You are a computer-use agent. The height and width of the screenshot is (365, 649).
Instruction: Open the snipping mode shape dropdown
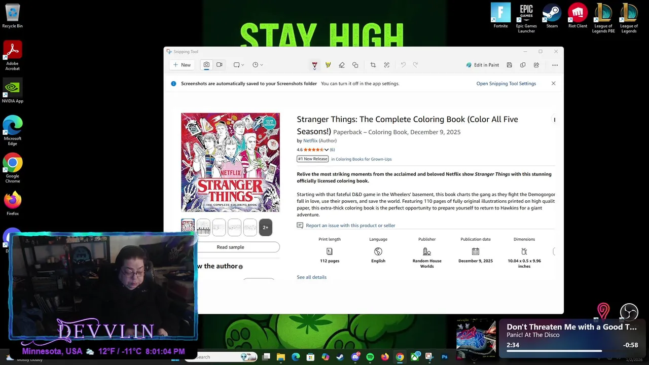(x=239, y=65)
